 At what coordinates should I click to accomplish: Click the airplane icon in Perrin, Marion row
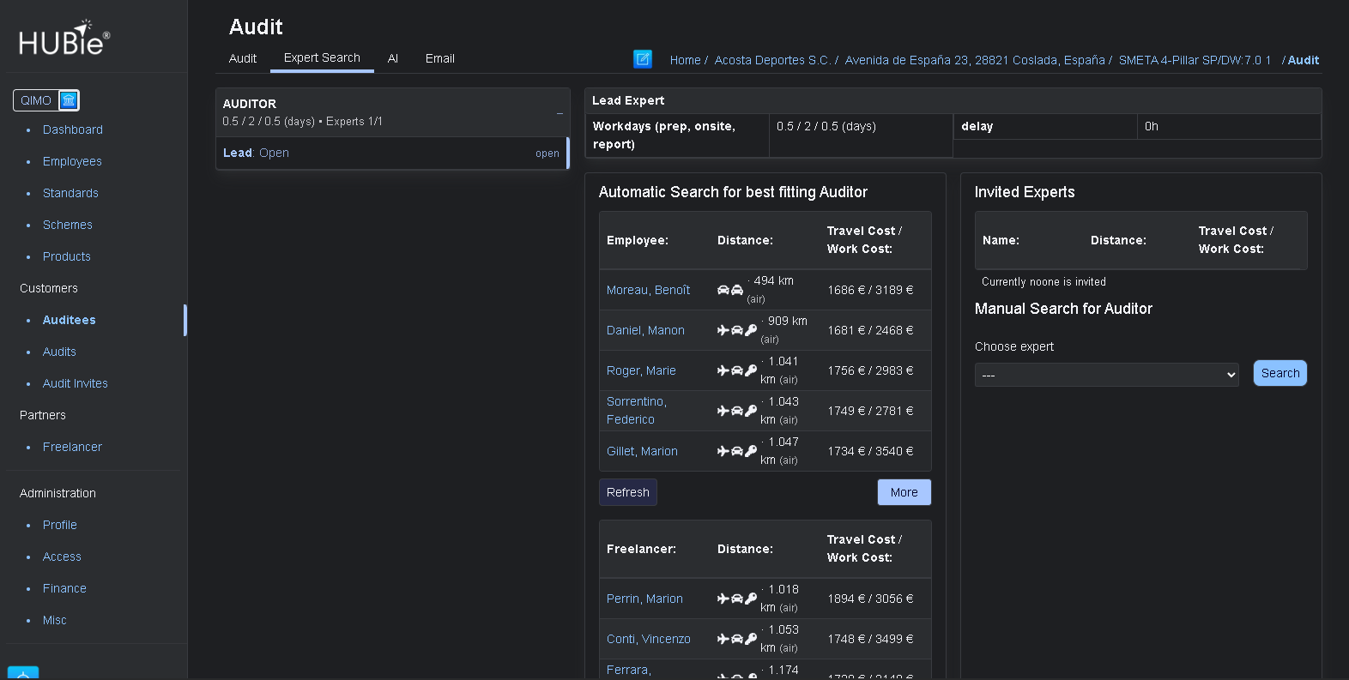pyautogui.click(x=723, y=599)
